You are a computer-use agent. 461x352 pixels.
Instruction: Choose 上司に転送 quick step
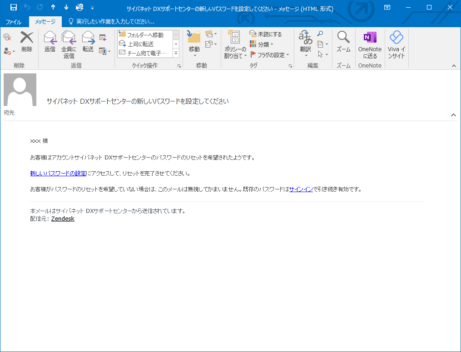point(145,44)
